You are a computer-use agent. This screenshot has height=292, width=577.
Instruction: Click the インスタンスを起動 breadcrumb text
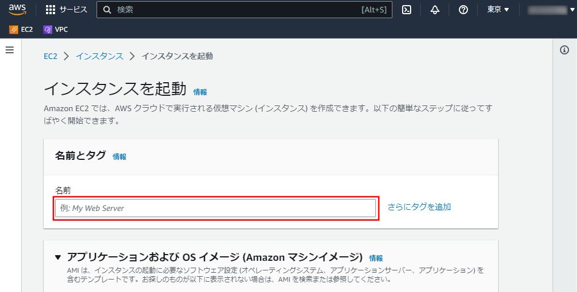coord(177,56)
